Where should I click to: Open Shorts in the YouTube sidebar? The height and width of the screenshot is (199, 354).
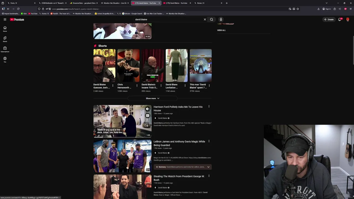[x=5, y=39]
